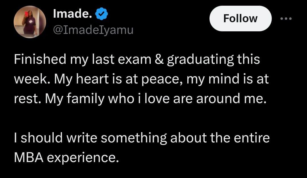Open Imade's profile picture
This screenshot has height=178, width=307.
pyautogui.click(x=30, y=22)
